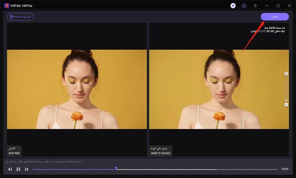This screenshot has width=296, height=178.
Task: Open the user account profile
Action: 244,6
